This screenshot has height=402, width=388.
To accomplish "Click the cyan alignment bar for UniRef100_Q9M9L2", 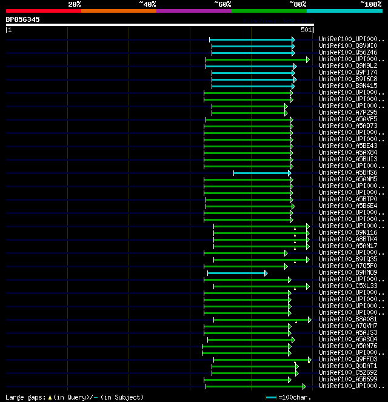I will (x=251, y=67).
